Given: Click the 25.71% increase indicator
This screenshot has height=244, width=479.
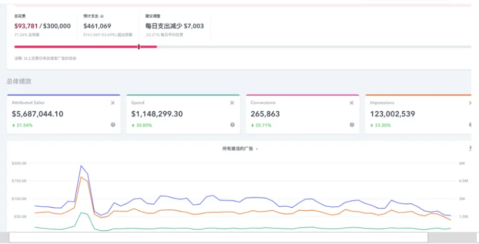Looking at the screenshot, I should 261,125.
